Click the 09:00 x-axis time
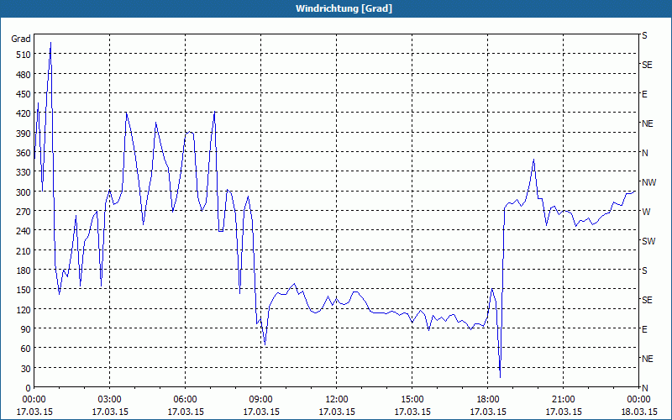Viewport: 672px width, 420px height. pyautogui.click(x=260, y=400)
